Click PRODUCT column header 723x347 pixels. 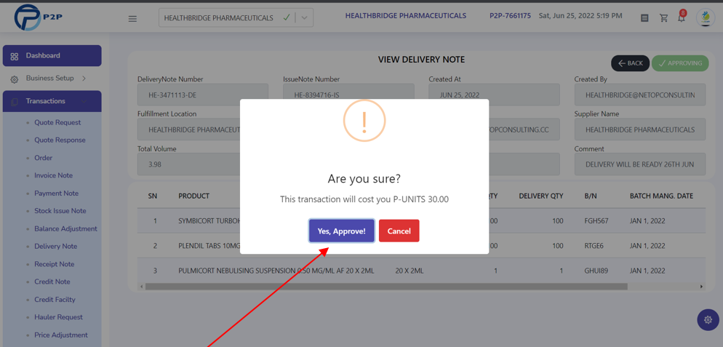pos(194,196)
